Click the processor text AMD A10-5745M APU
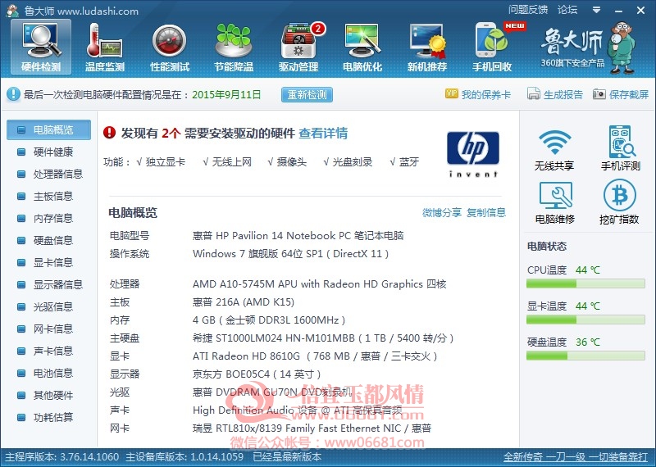 click(320, 284)
